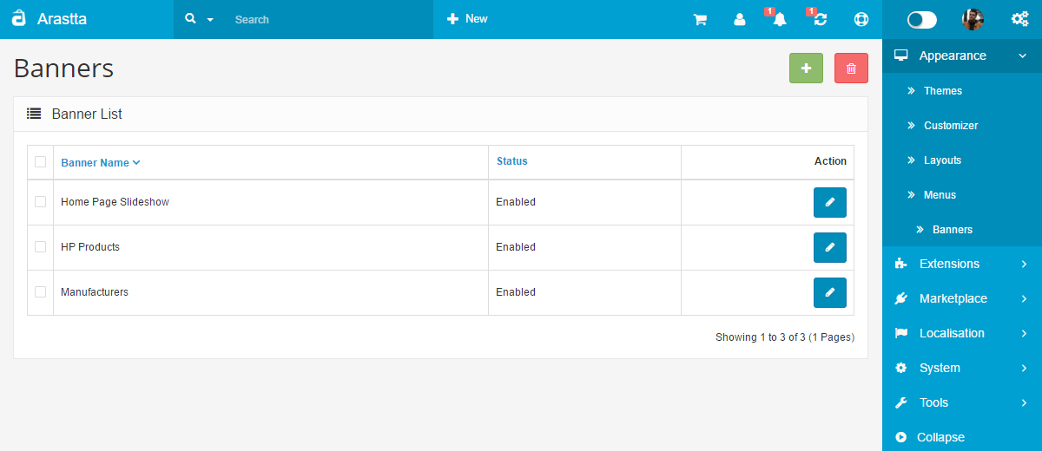Expand the Tools menu chevron
1042x451 pixels.
(1025, 402)
